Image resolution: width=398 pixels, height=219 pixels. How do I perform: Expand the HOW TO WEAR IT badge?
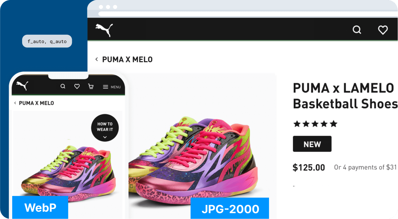coord(105,128)
